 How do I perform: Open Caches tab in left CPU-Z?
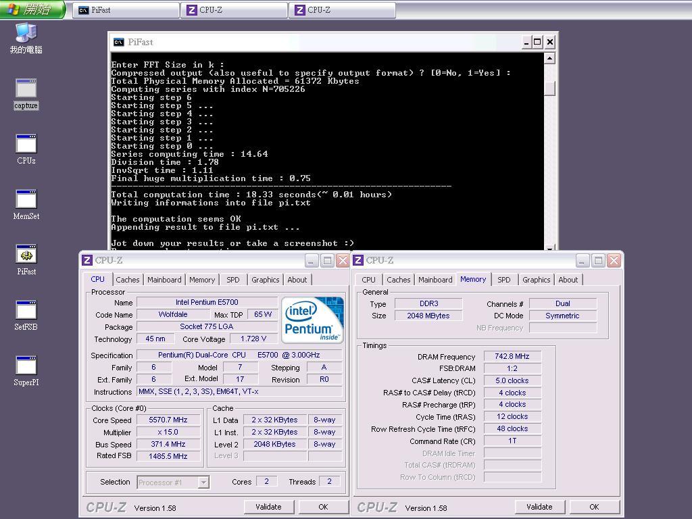tap(128, 280)
